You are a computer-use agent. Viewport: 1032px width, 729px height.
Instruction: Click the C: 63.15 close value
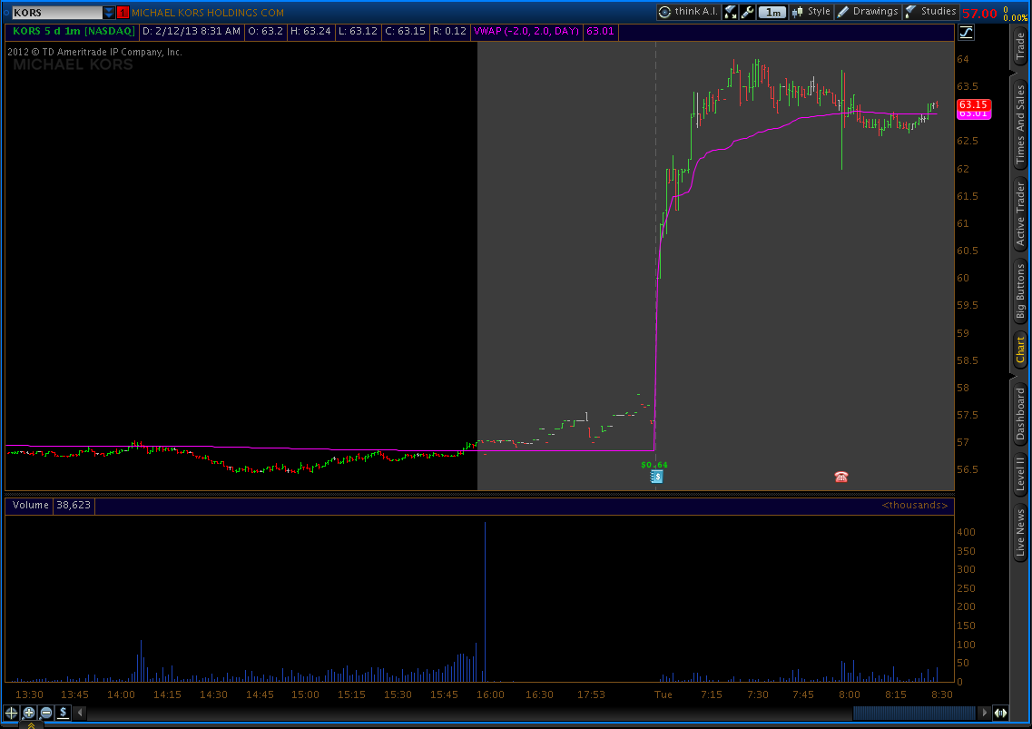[405, 31]
